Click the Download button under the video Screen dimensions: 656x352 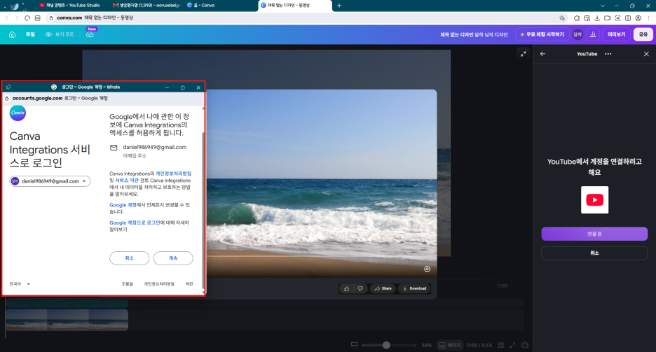click(x=415, y=288)
